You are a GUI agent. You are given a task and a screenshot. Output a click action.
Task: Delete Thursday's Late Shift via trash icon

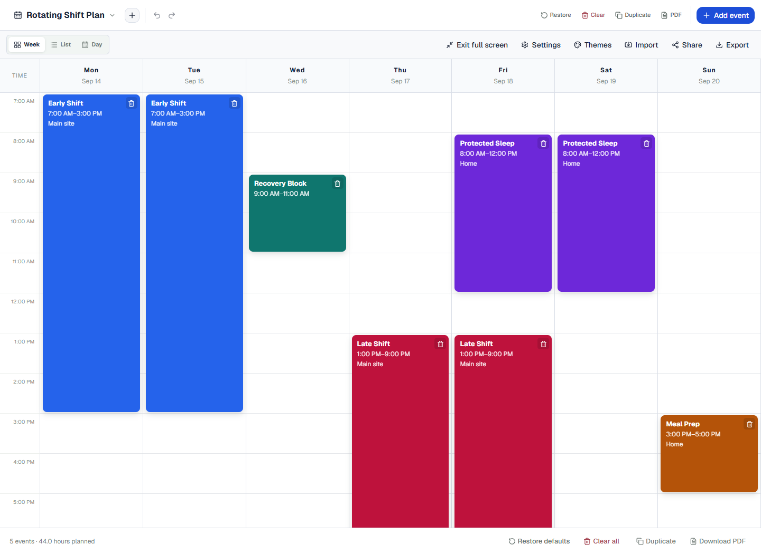coord(441,344)
